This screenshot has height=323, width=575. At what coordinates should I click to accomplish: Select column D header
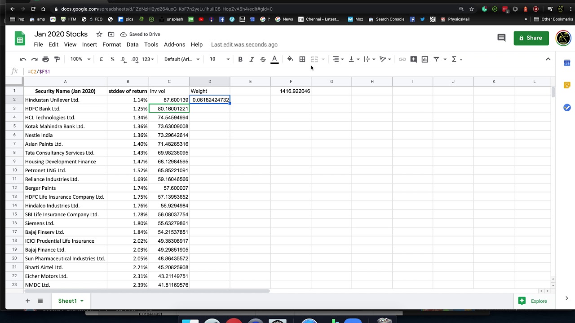pyautogui.click(x=209, y=82)
